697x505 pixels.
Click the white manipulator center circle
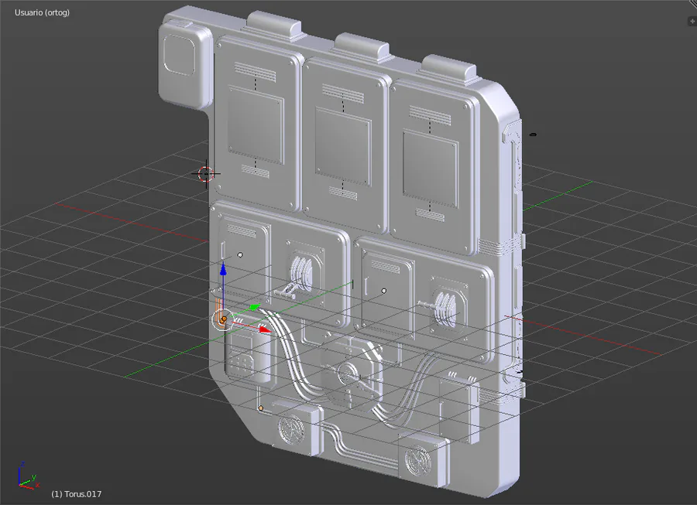coord(223,319)
